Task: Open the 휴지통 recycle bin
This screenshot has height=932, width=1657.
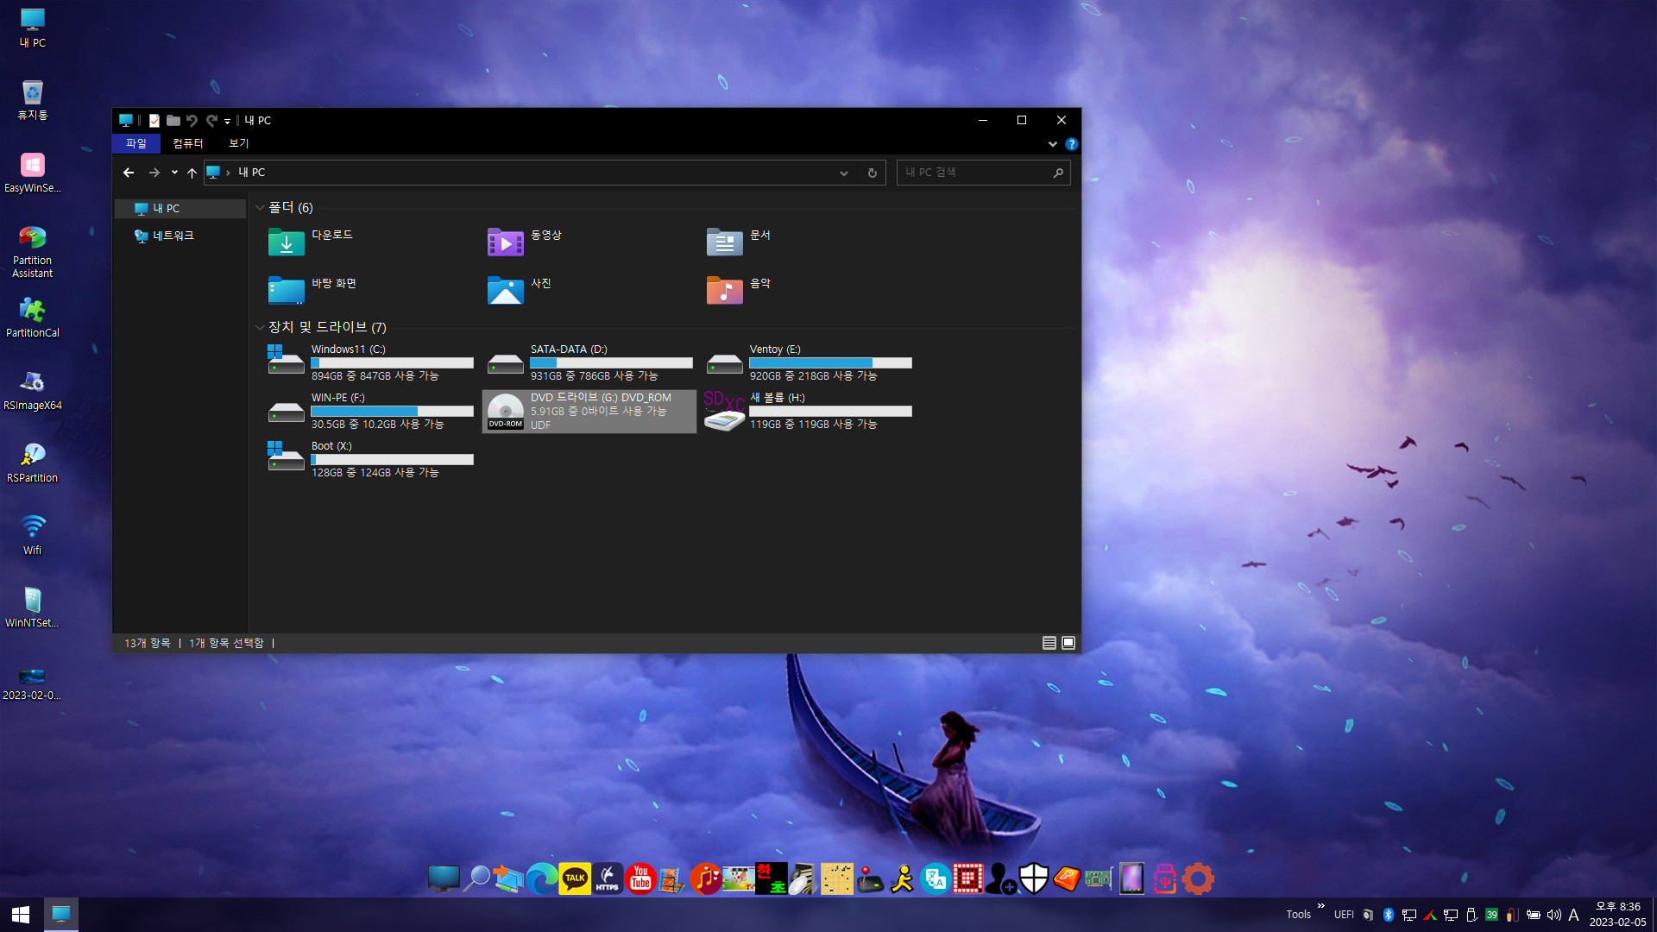Action: tap(33, 100)
